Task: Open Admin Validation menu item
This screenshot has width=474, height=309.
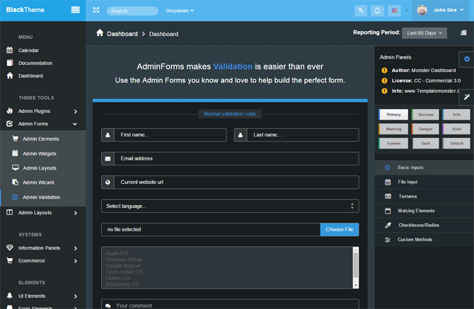Action: pyautogui.click(x=43, y=197)
